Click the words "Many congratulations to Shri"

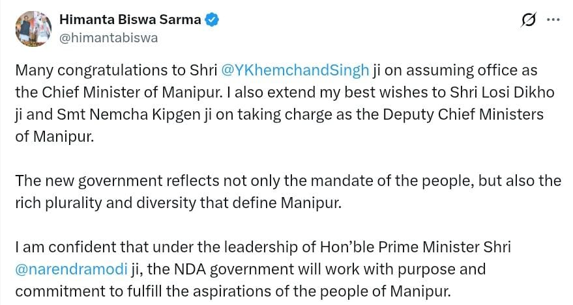pos(116,70)
